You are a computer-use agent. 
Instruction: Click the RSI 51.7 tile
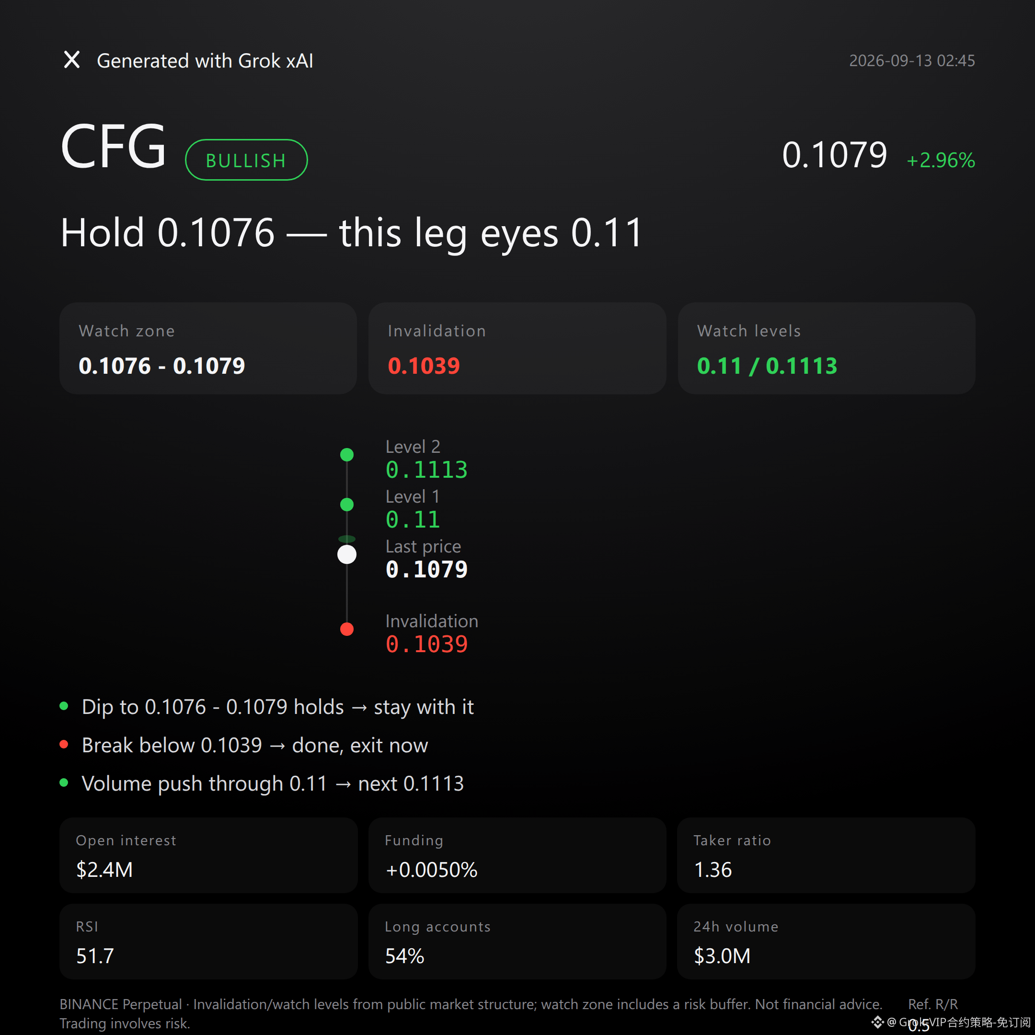pyautogui.click(x=208, y=942)
